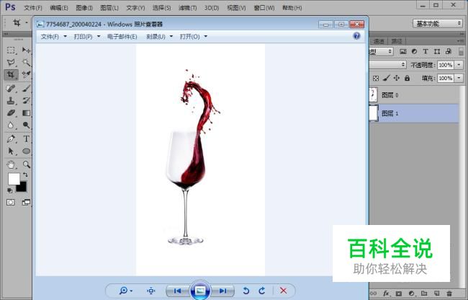Image resolution: width=468 pixels, height=300 pixels.
Task: Toggle lock transparent pixels
Action: pyautogui.click(x=376, y=79)
